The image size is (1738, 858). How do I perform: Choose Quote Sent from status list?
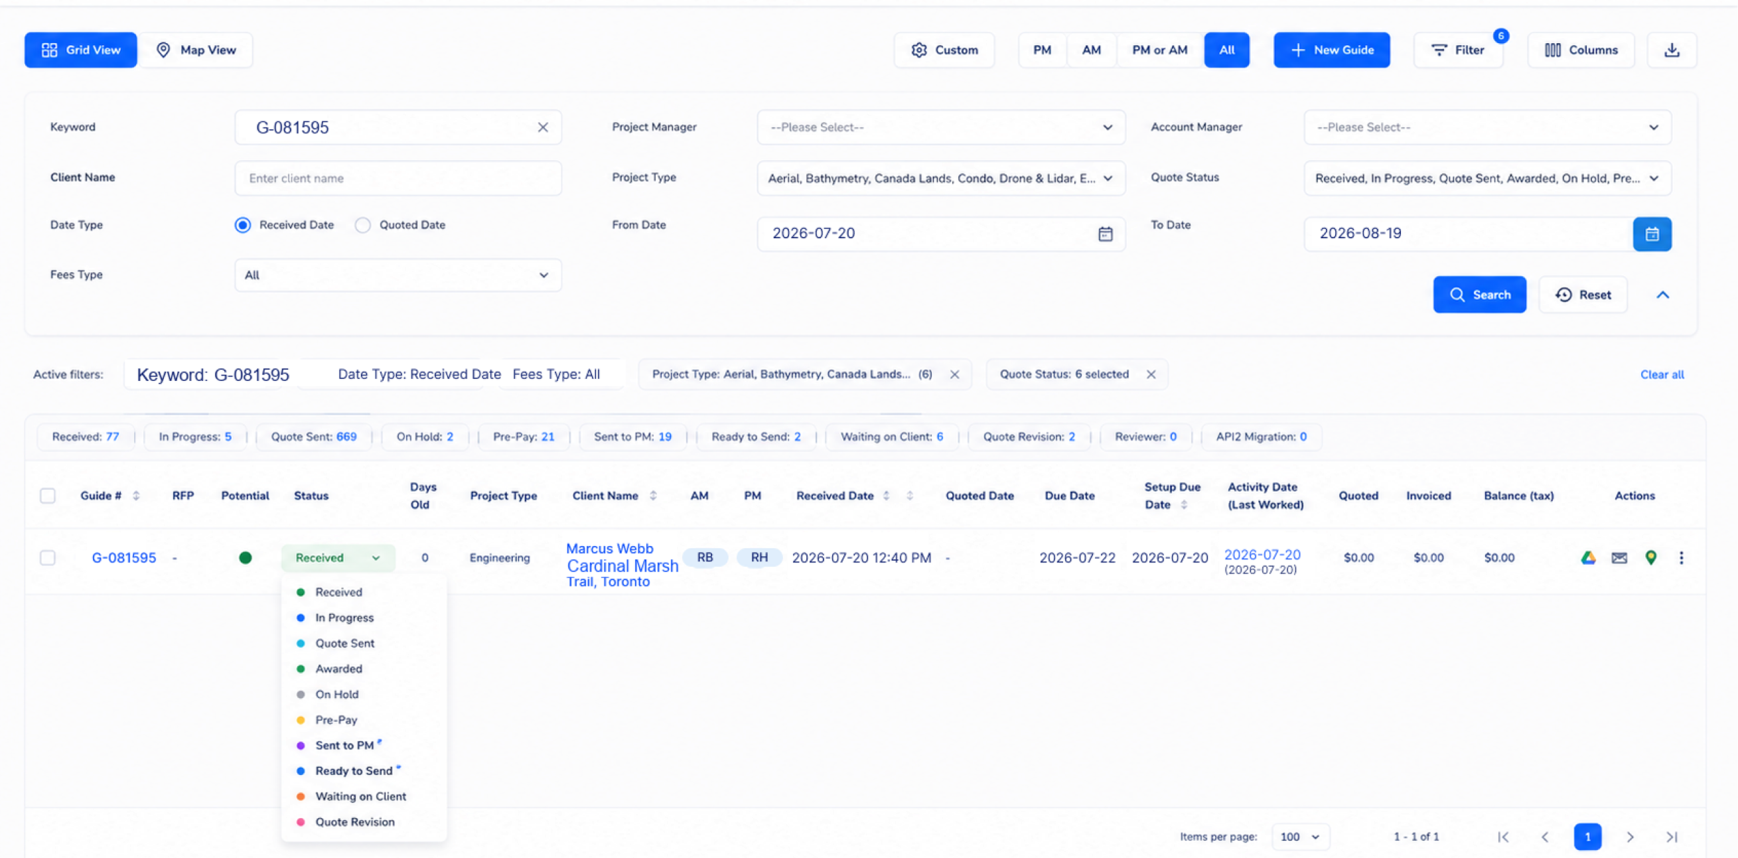pyautogui.click(x=345, y=644)
